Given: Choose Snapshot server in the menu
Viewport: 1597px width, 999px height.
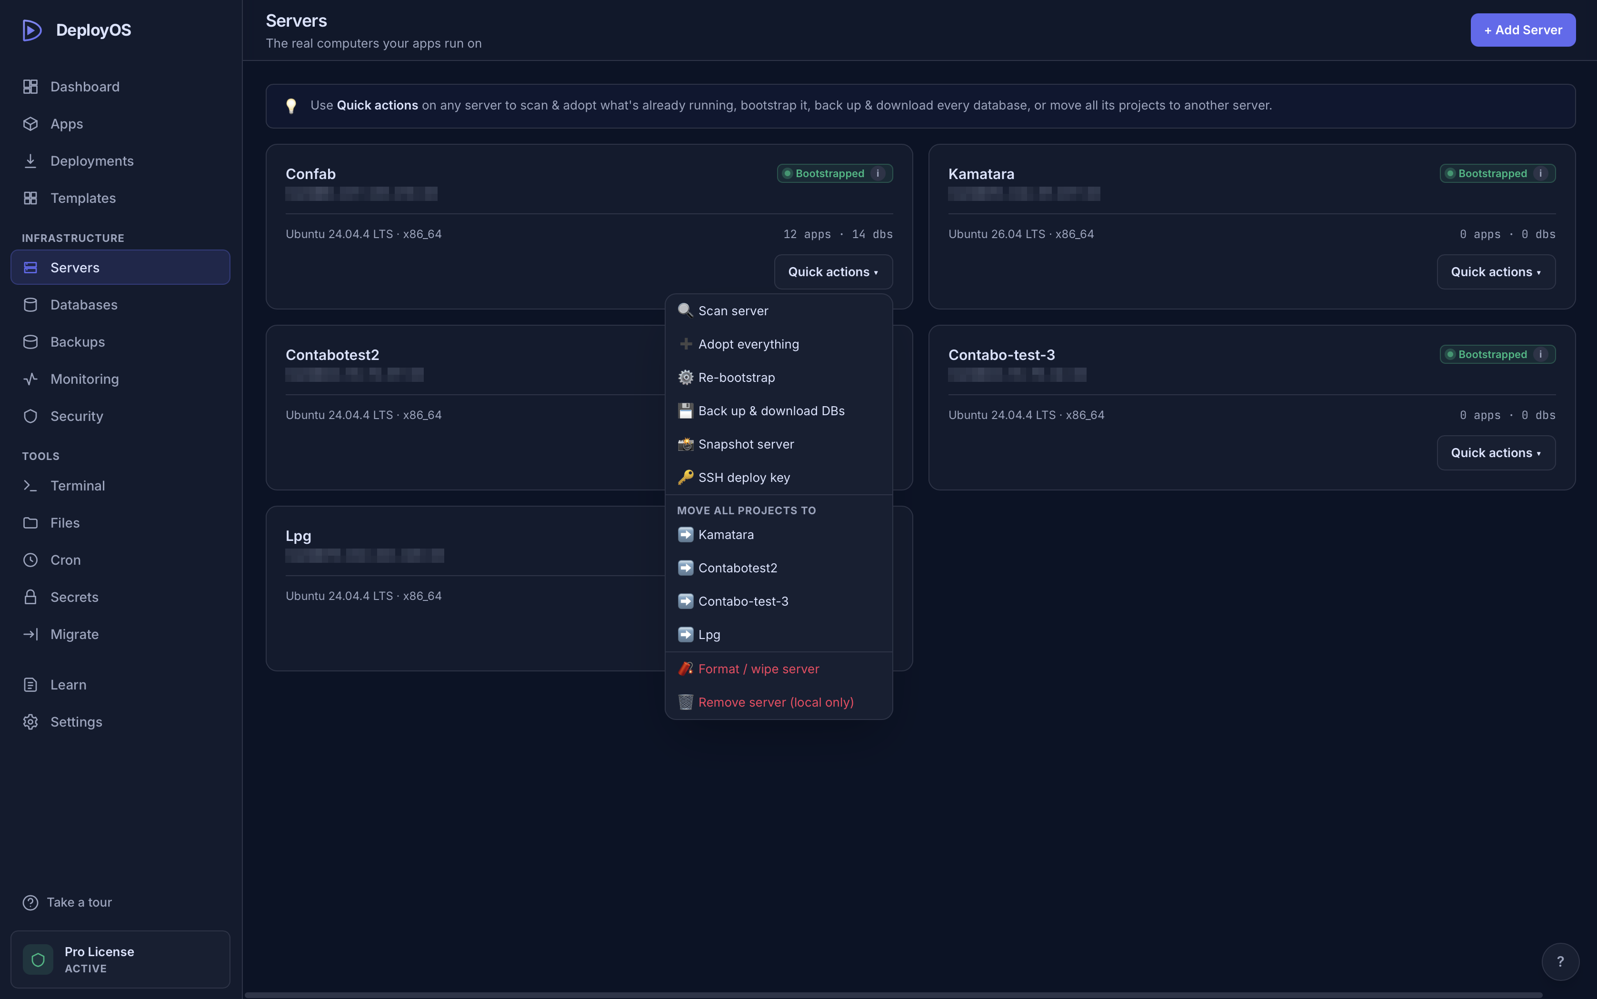Looking at the screenshot, I should point(779,444).
